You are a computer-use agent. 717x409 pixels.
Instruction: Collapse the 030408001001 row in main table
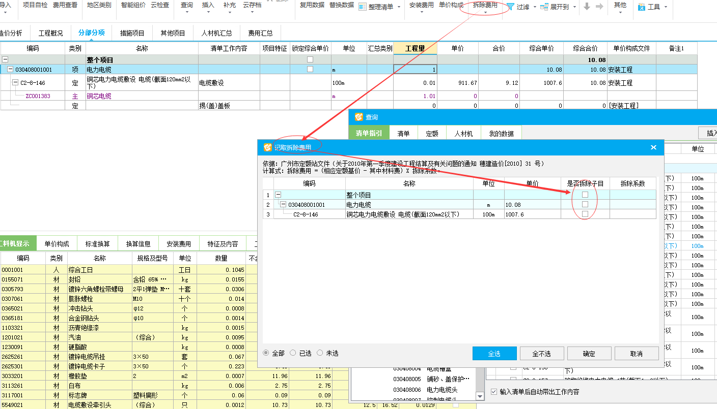pos(10,69)
